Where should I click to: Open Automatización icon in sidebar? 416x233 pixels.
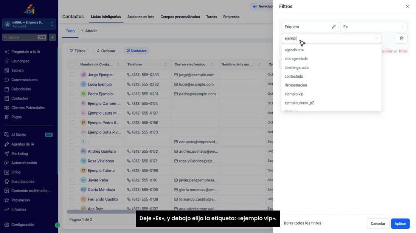[7, 163]
